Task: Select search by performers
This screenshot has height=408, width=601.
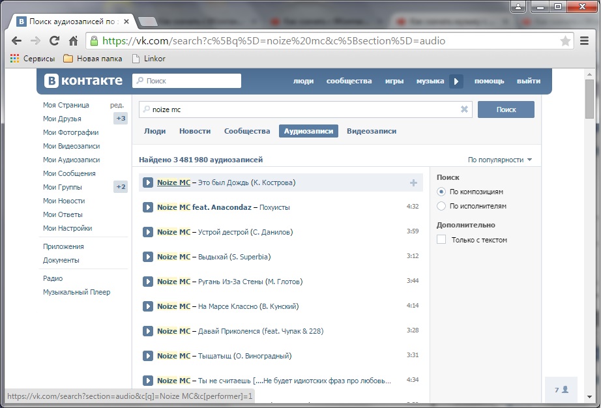Action: click(x=441, y=206)
